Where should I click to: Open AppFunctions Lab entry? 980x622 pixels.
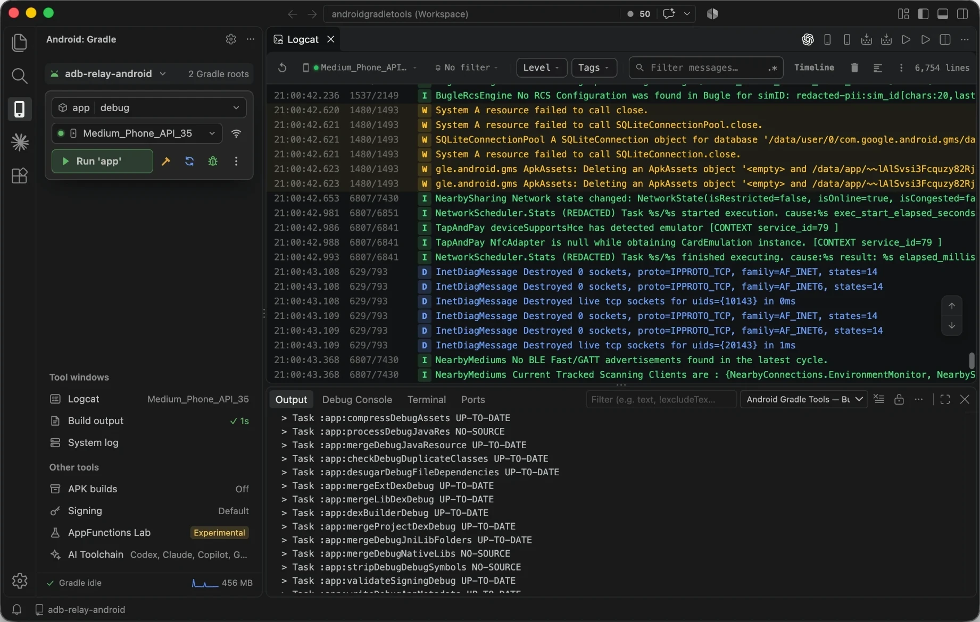pyautogui.click(x=149, y=533)
